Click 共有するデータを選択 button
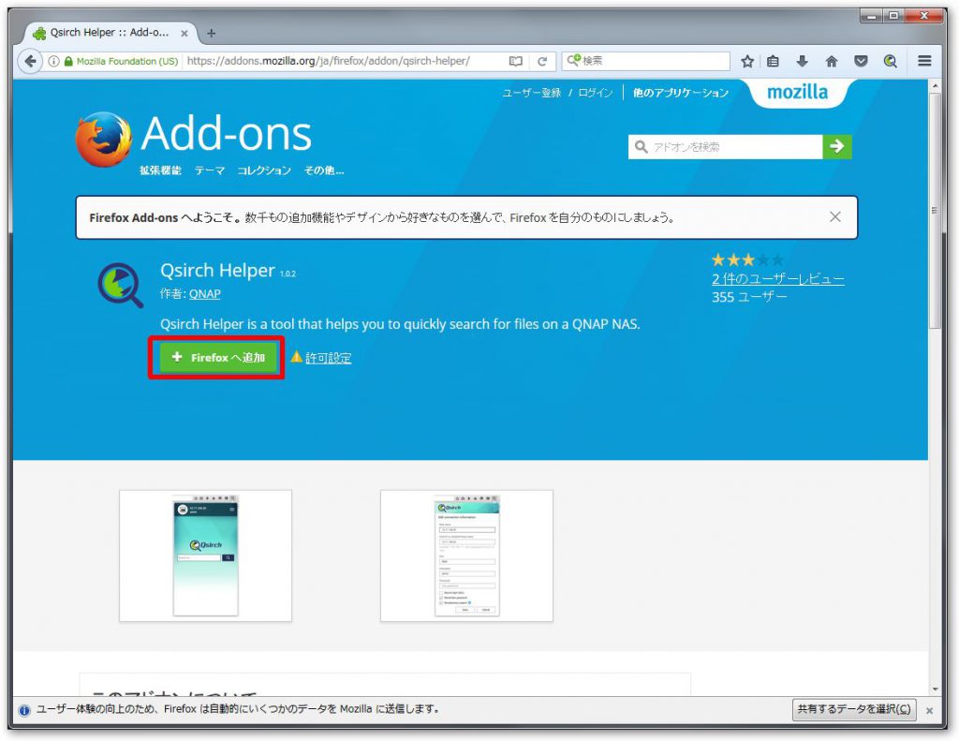 [x=854, y=709]
